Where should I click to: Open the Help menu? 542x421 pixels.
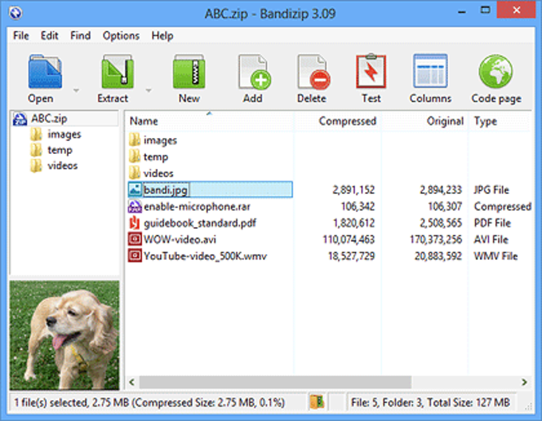click(163, 36)
